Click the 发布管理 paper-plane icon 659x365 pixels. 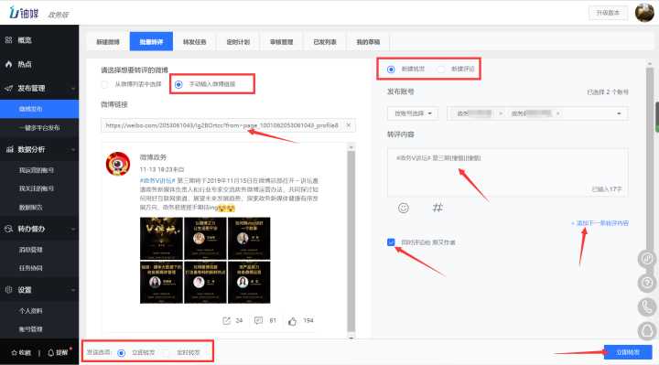(9, 88)
